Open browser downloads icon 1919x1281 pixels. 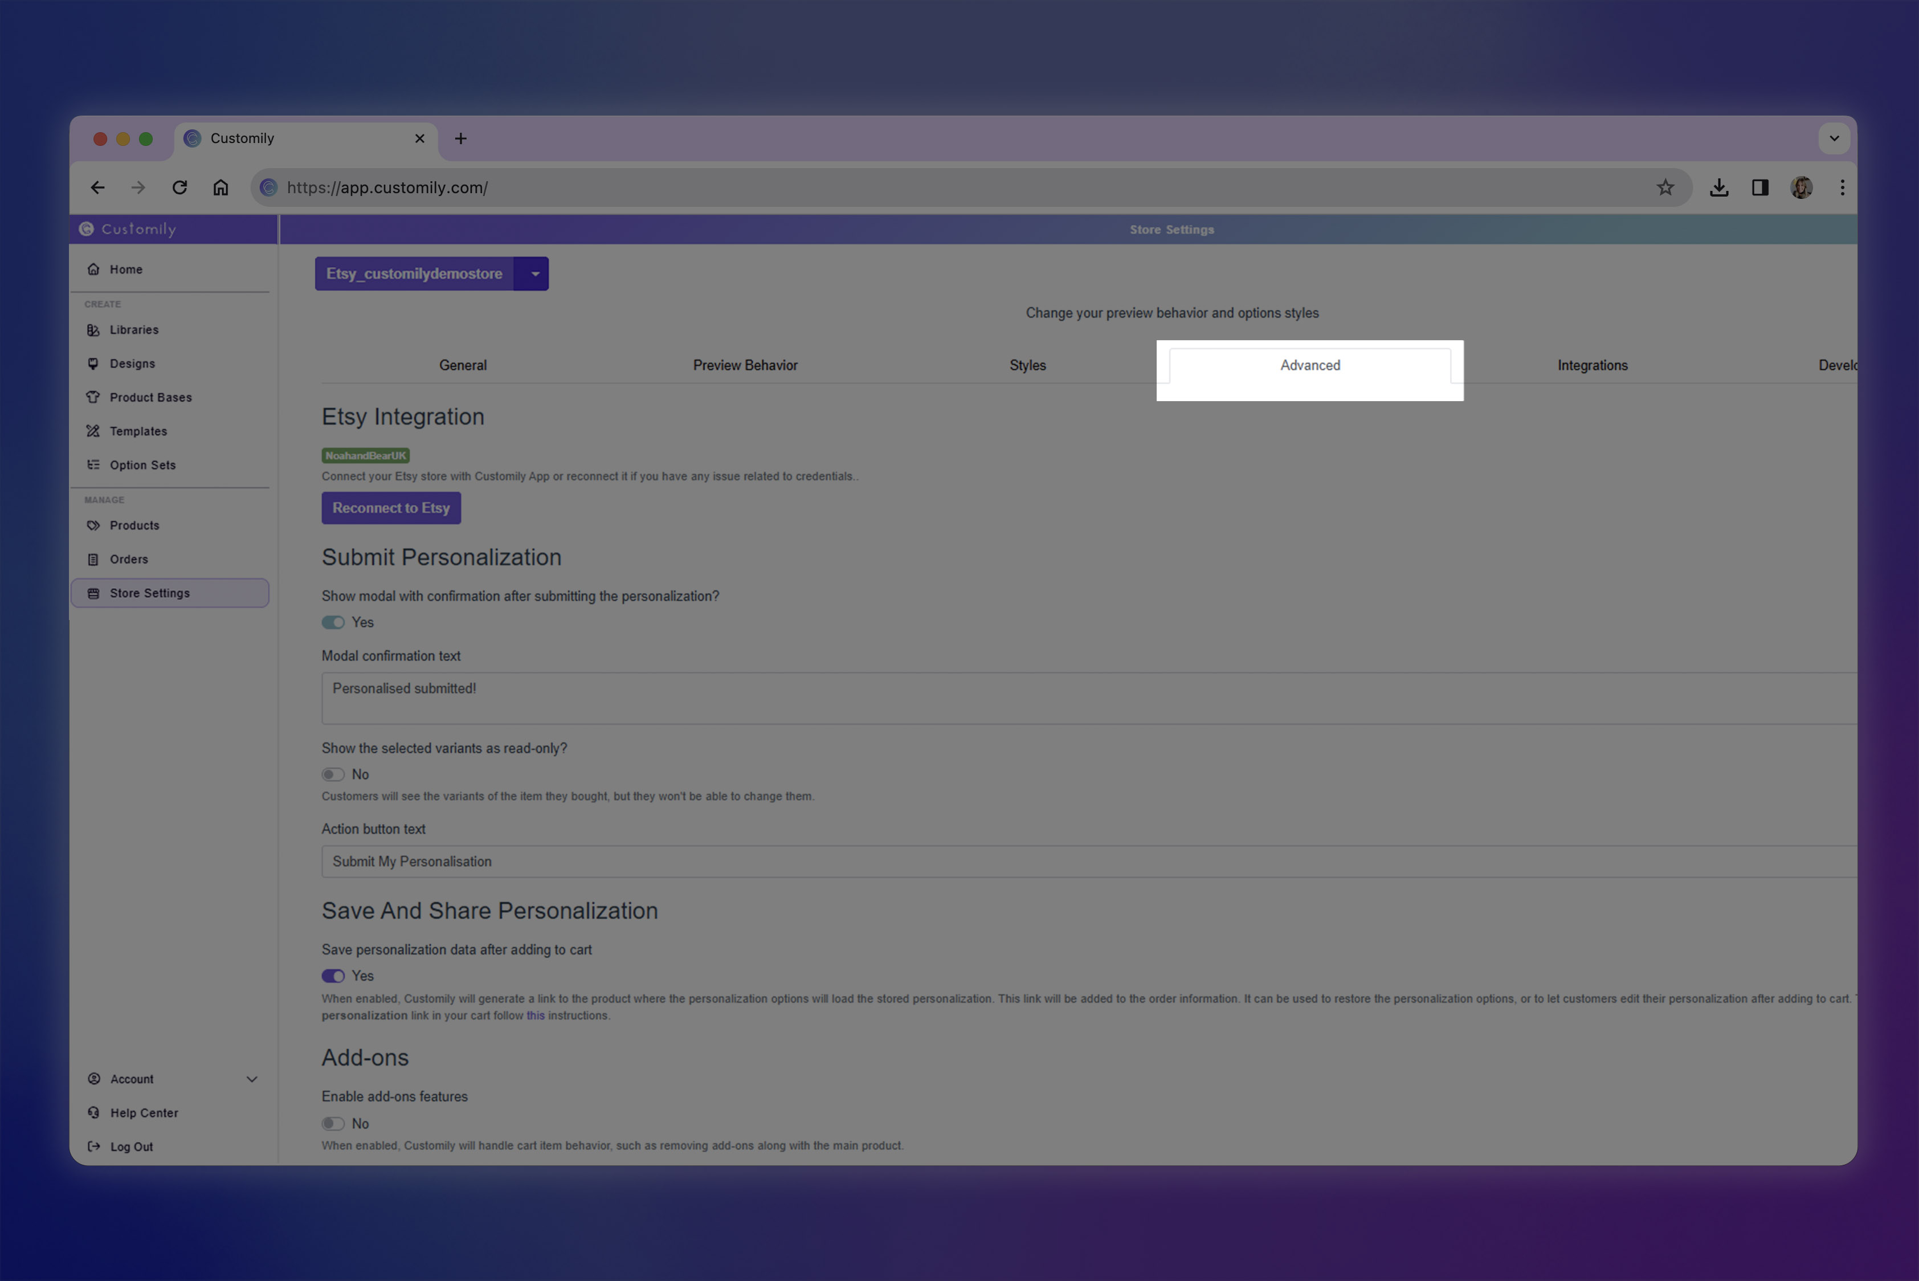(x=1719, y=188)
